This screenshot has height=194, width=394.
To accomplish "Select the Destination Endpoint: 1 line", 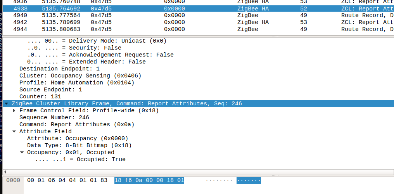I will pyautogui.click(x=60, y=69).
